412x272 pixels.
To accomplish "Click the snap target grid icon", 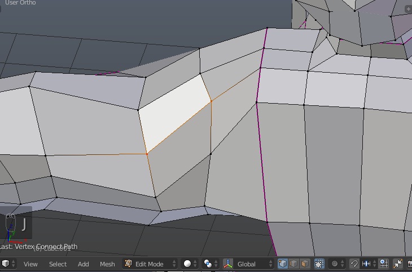I will [x=384, y=264].
